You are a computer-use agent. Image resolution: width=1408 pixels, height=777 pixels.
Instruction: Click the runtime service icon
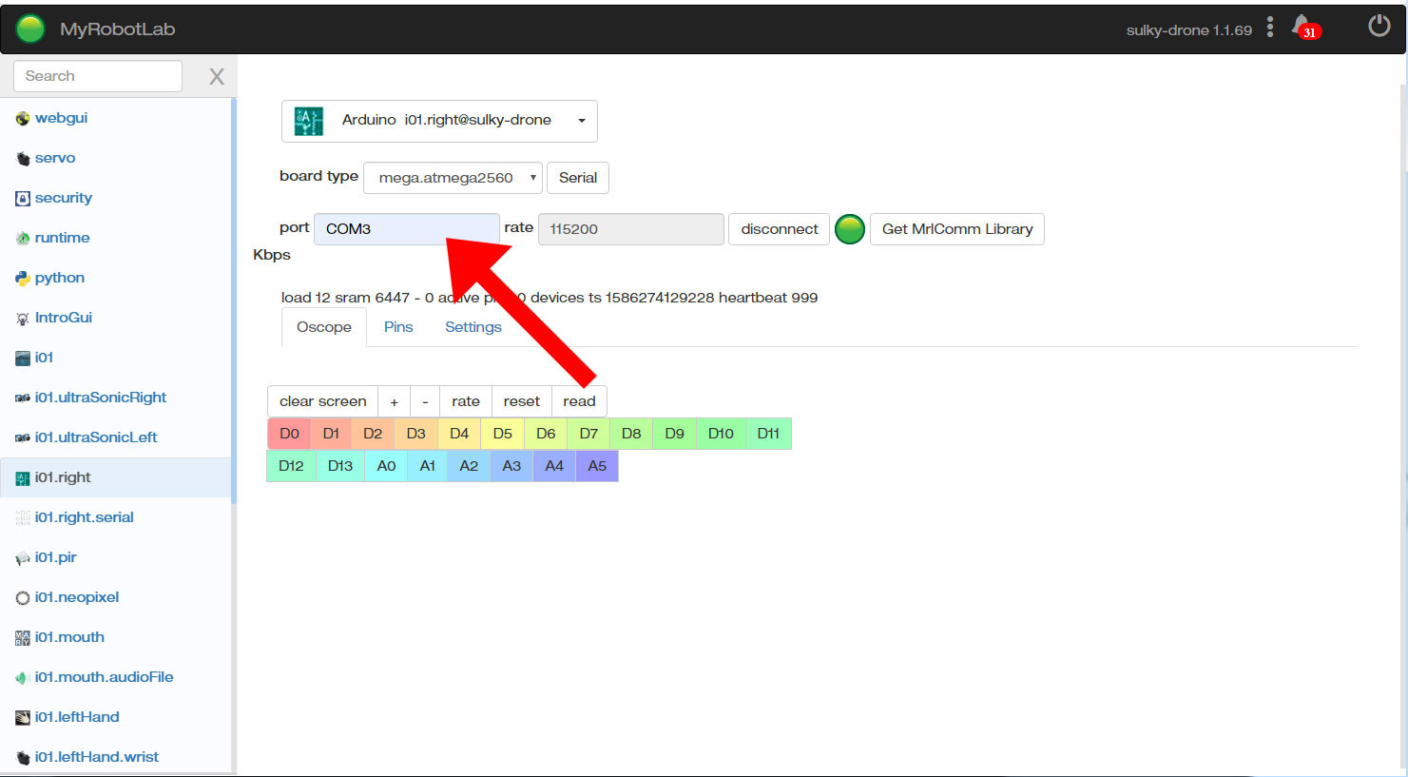[x=23, y=239]
